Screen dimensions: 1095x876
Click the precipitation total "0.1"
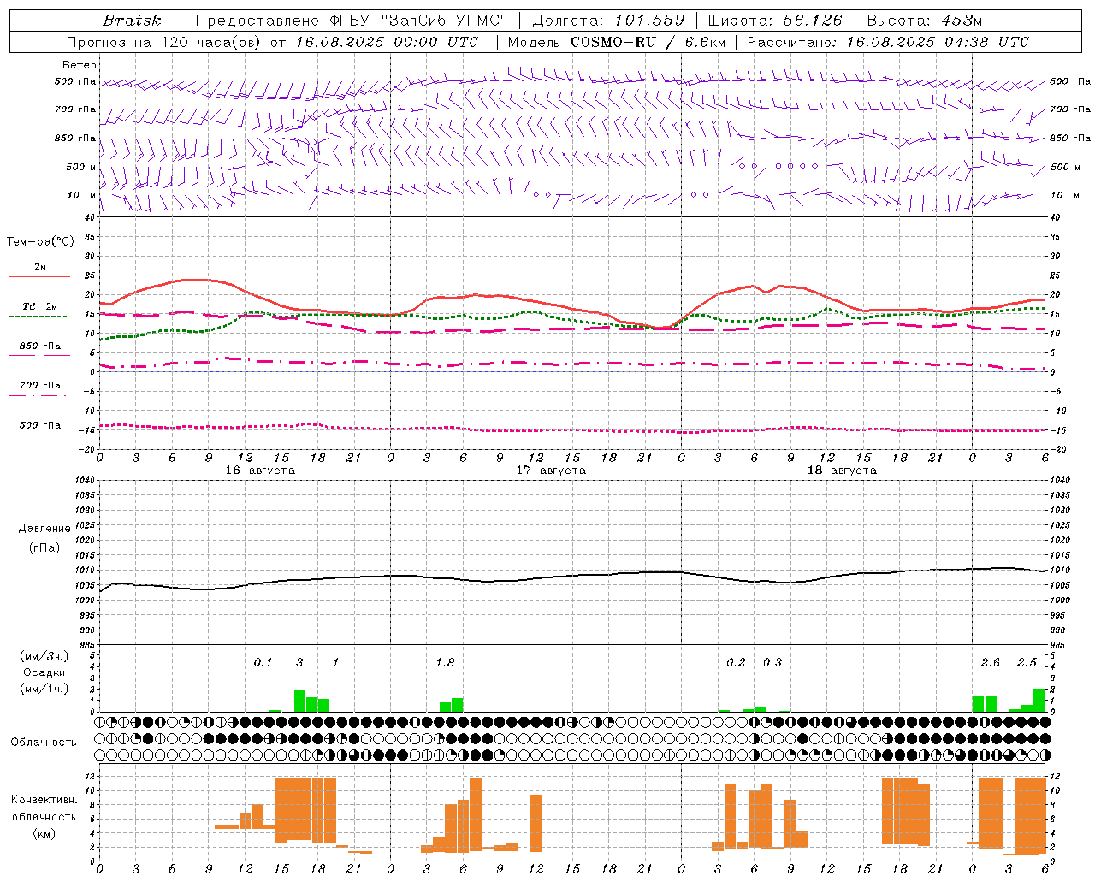[263, 663]
